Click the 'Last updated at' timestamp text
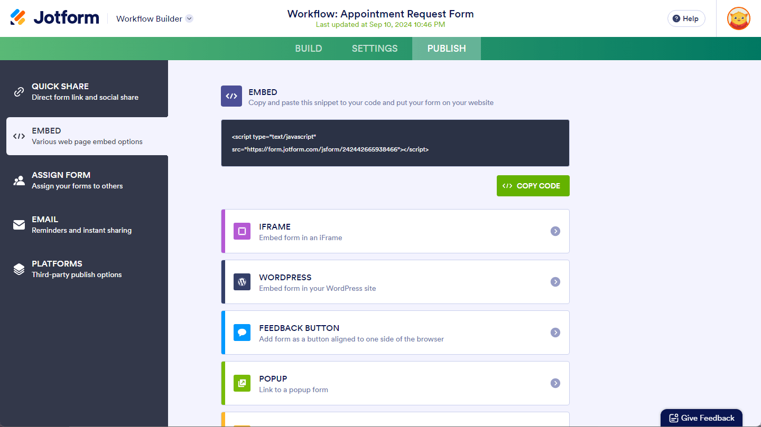 point(380,25)
